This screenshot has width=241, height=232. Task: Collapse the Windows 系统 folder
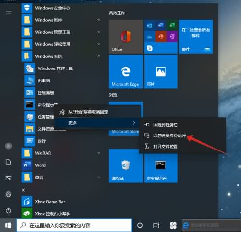click(99, 56)
